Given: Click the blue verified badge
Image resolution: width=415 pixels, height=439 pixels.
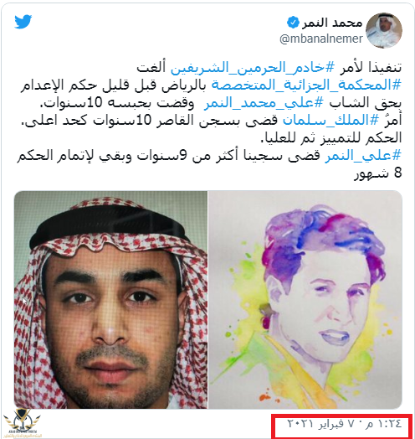Looking at the screenshot, I should pos(293,23).
